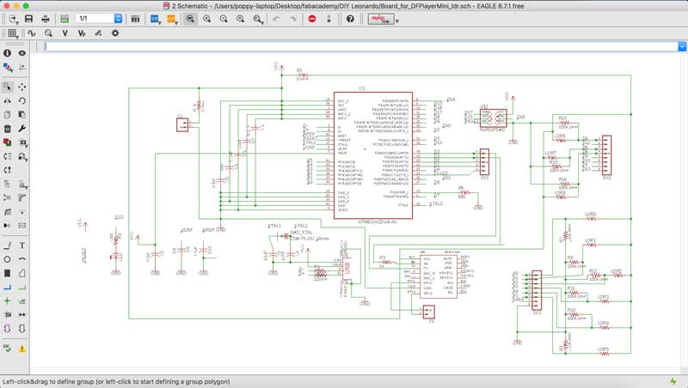This screenshot has height=388, width=688.
Task: Click the Zoom in magnifier icon
Action: (206, 19)
